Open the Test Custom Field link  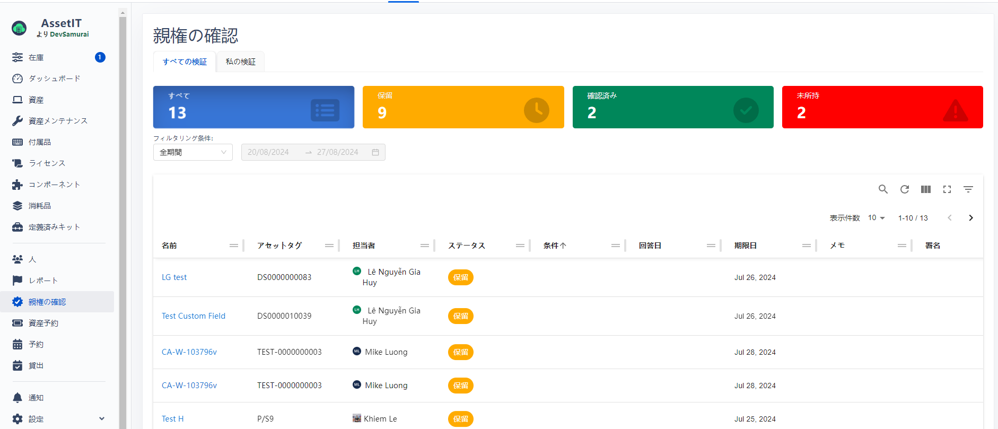click(x=194, y=316)
